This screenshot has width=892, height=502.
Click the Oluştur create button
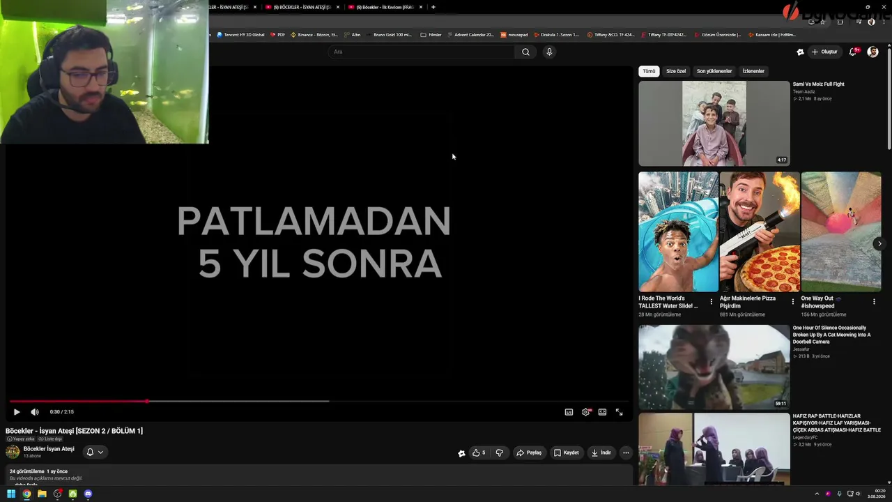tap(824, 52)
